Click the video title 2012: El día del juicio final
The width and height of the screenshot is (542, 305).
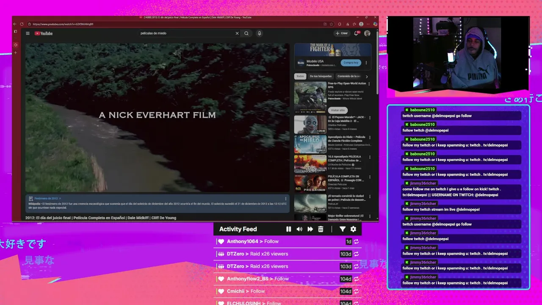(x=101, y=218)
